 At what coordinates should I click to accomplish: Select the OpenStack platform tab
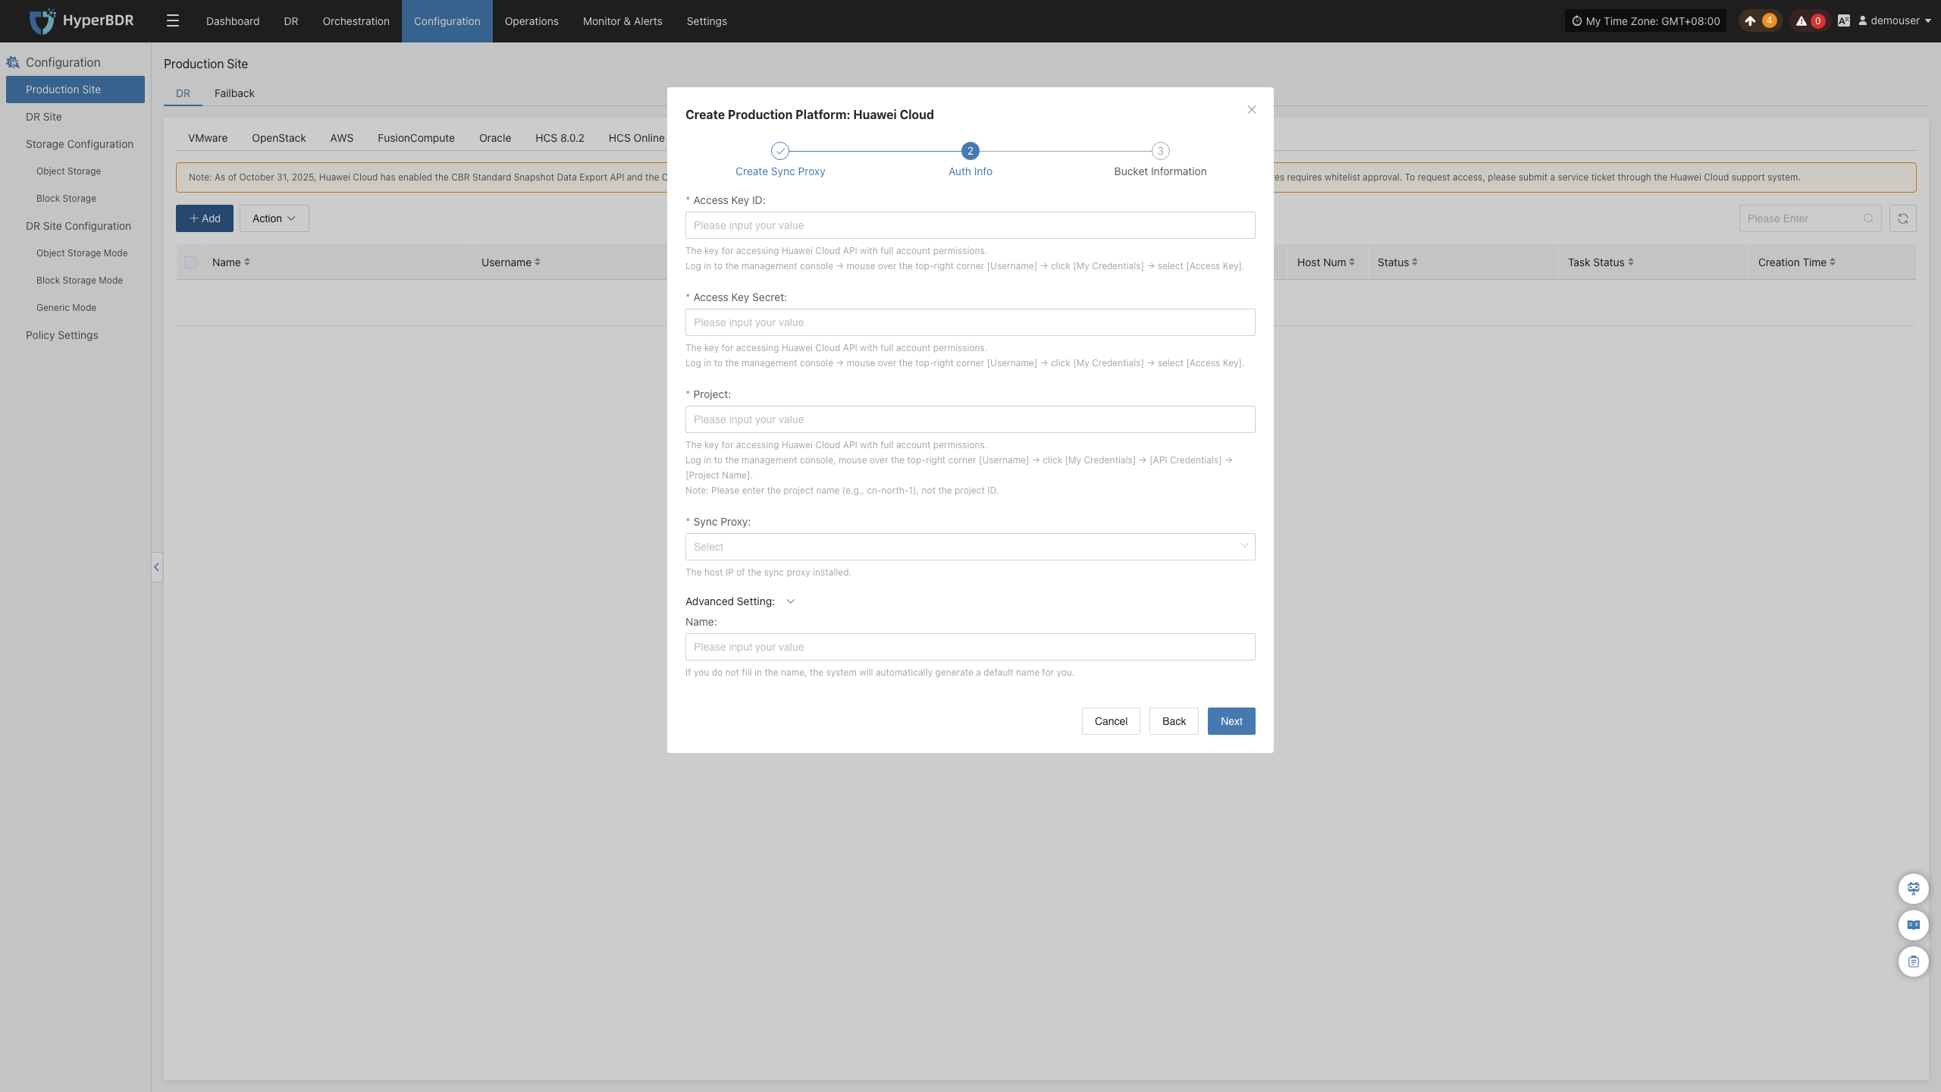tap(279, 138)
